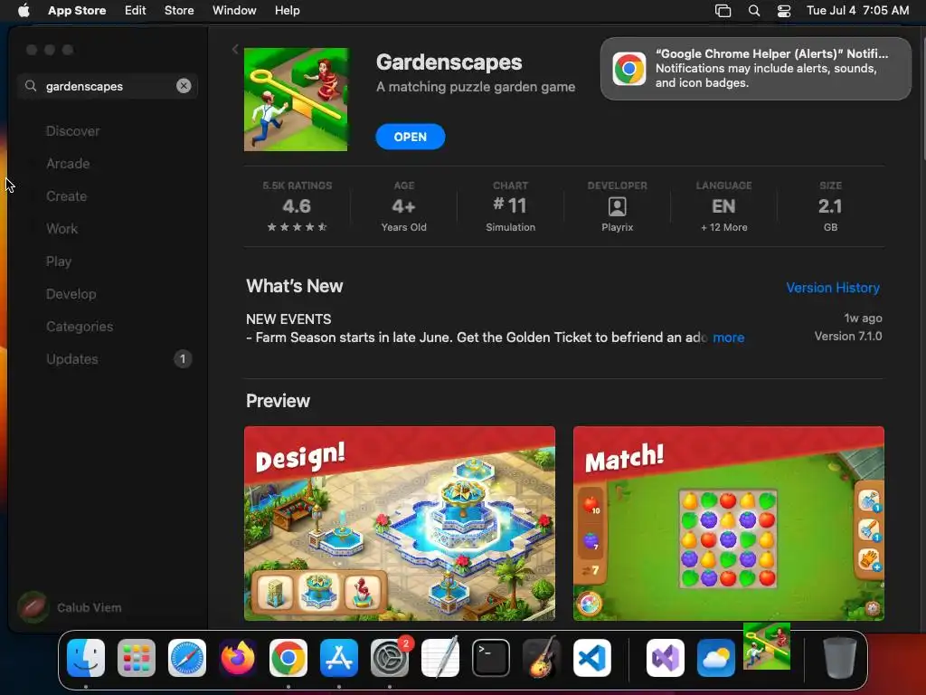Click the 2.1 GB size stat
This screenshot has width=926, height=695.
830,206
